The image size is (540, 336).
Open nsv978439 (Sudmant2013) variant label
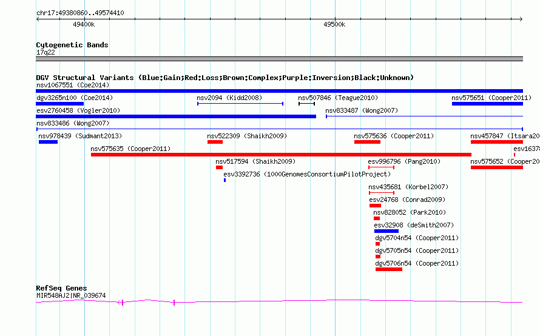pos(80,136)
